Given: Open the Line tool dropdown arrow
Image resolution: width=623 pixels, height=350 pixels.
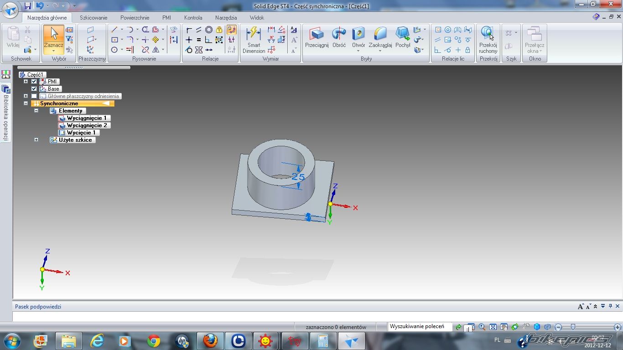Looking at the screenshot, I should pyautogui.click(x=122, y=29).
